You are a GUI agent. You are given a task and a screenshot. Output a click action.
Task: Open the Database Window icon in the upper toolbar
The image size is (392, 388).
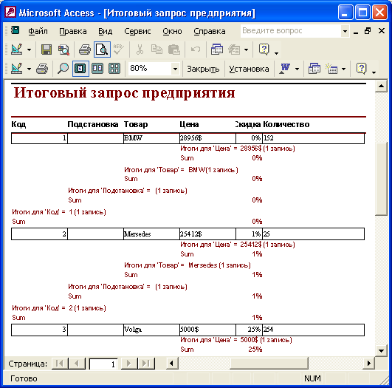217,50
